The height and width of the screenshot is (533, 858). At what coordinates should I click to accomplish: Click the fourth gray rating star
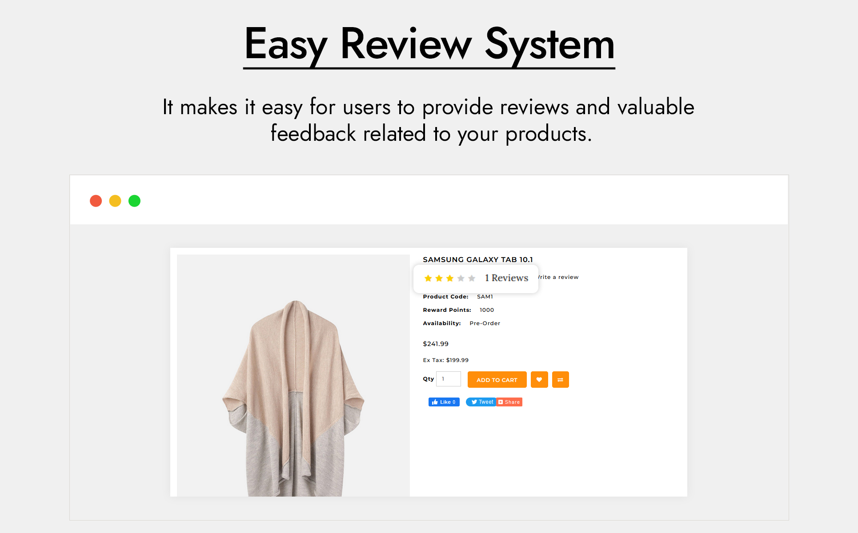pos(461,278)
